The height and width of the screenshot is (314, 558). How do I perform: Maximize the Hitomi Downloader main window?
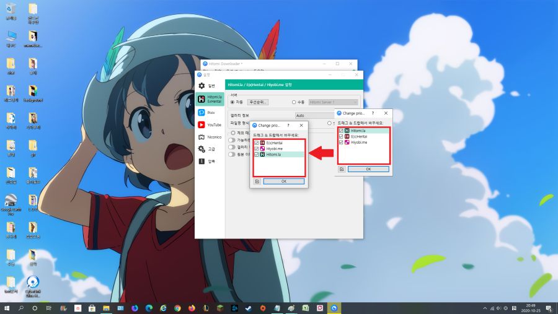click(x=337, y=64)
